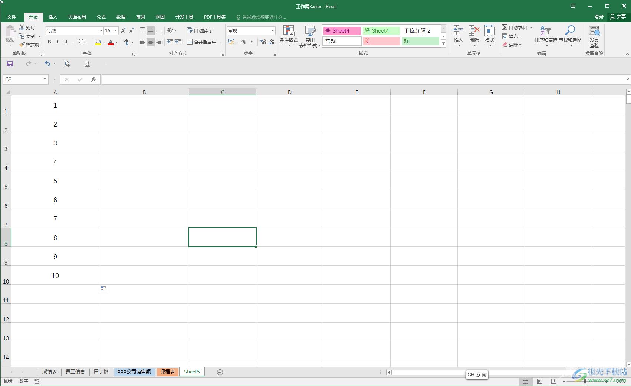Open Sort and Filter (排序和筛选)
Screen dimensions: 631x386
pos(546,36)
